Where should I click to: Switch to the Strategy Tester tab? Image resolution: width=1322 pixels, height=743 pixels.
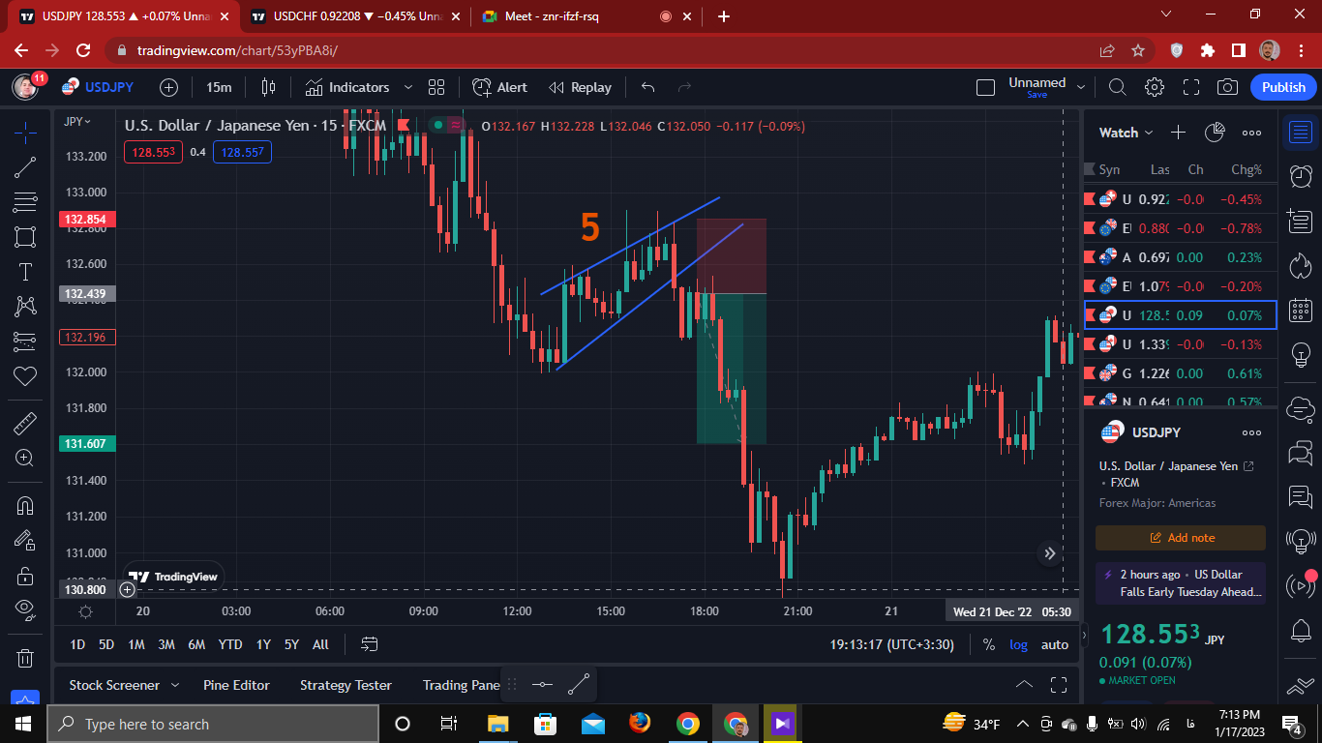[346, 685]
